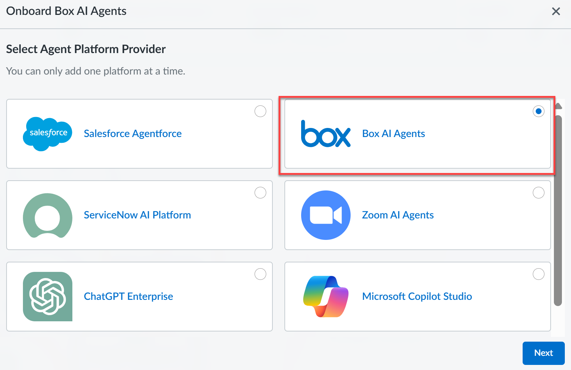The width and height of the screenshot is (571, 370).
Task: Click the Microsoft Copilot Studio text
Action: click(x=417, y=297)
